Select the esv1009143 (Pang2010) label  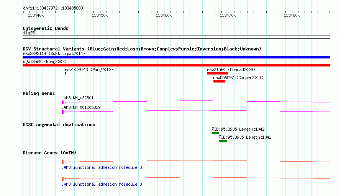(x=89, y=70)
